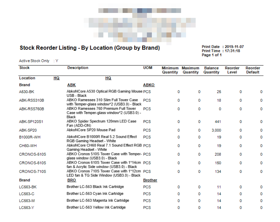Click the Brand label above LC563-BK
280x222 pixels.
click(x=25, y=180)
